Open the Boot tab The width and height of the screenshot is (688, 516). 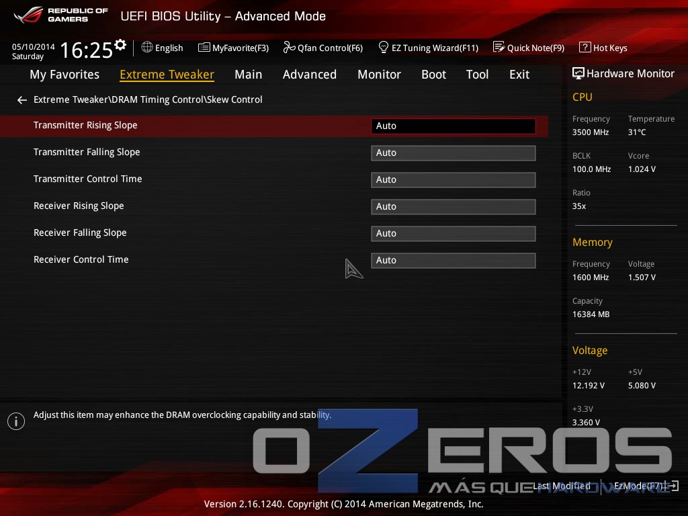pyautogui.click(x=433, y=75)
